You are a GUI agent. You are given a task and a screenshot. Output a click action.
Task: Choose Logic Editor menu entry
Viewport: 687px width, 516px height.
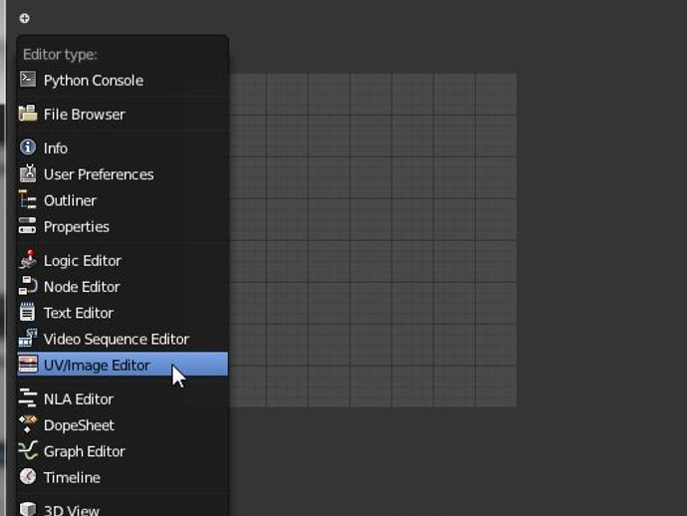pyautogui.click(x=122, y=260)
